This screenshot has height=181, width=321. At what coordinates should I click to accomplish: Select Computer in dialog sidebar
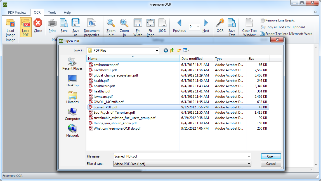tap(72, 114)
